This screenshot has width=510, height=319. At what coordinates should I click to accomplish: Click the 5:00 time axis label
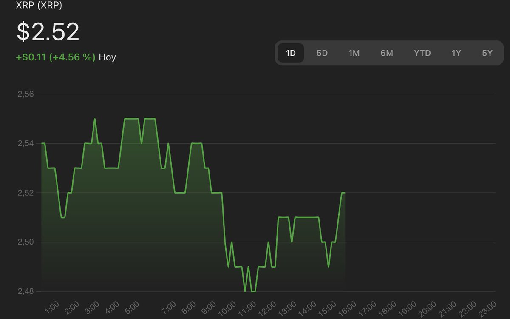(x=132, y=307)
